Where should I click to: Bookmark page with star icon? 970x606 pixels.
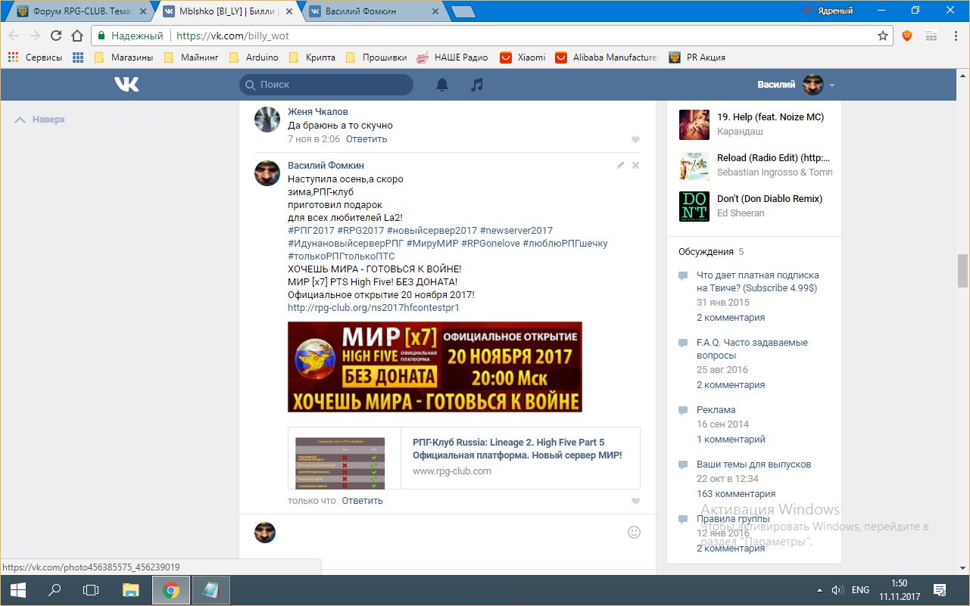[882, 36]
